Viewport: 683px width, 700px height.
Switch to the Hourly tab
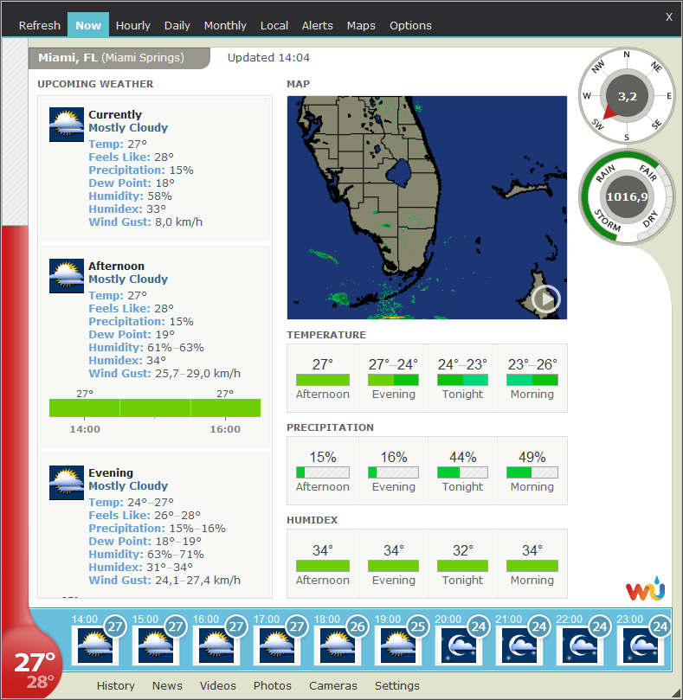[x=132, y=25]
